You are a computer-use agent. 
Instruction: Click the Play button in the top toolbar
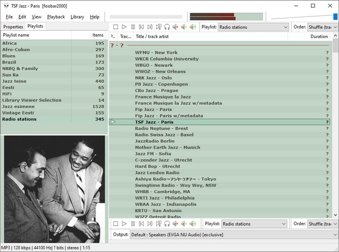[x=124, y=27]
